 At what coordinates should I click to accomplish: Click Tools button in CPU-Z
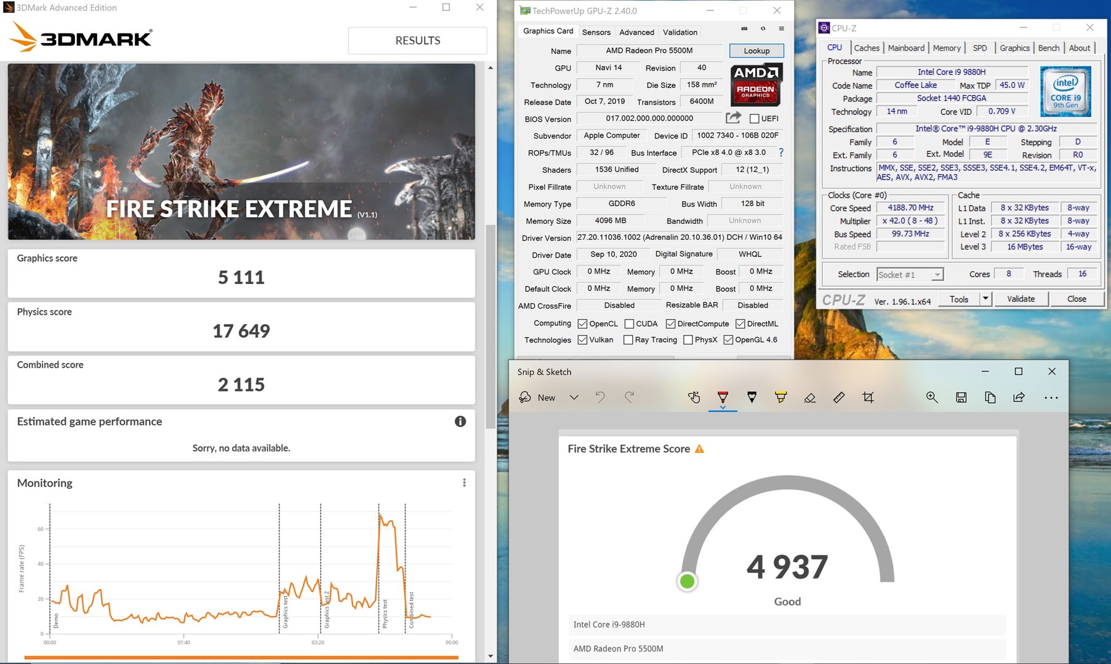958,299
